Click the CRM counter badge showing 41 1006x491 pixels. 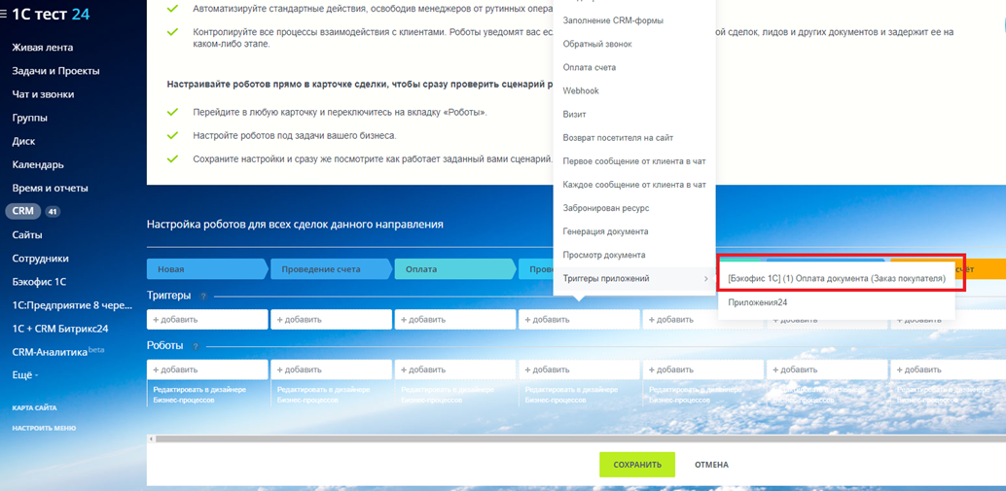[52, 212]
